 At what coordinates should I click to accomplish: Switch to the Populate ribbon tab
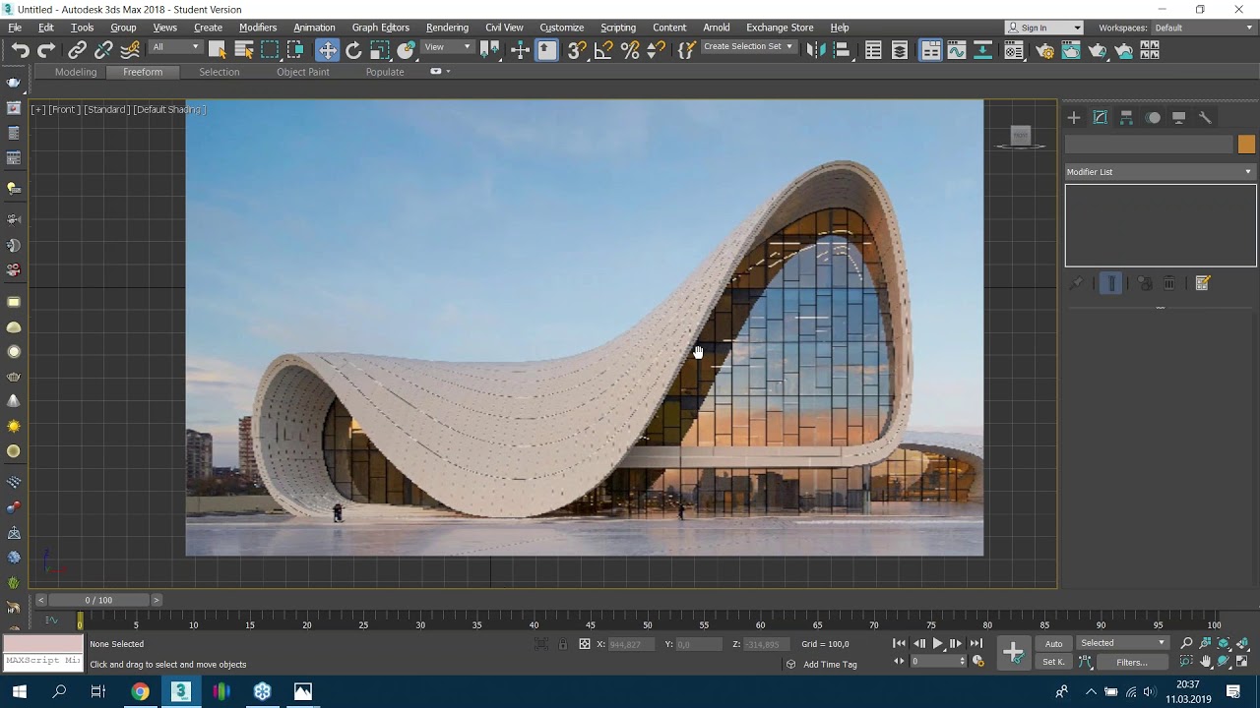click(385, 72)
